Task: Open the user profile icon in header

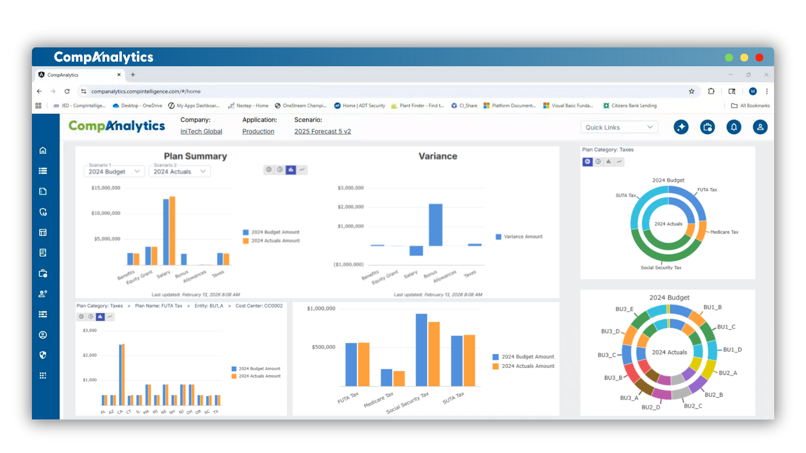Action: 760,127
